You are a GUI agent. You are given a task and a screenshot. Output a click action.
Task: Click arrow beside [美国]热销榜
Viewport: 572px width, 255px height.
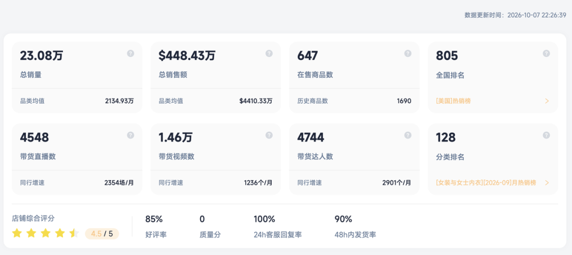coord(547,101)
